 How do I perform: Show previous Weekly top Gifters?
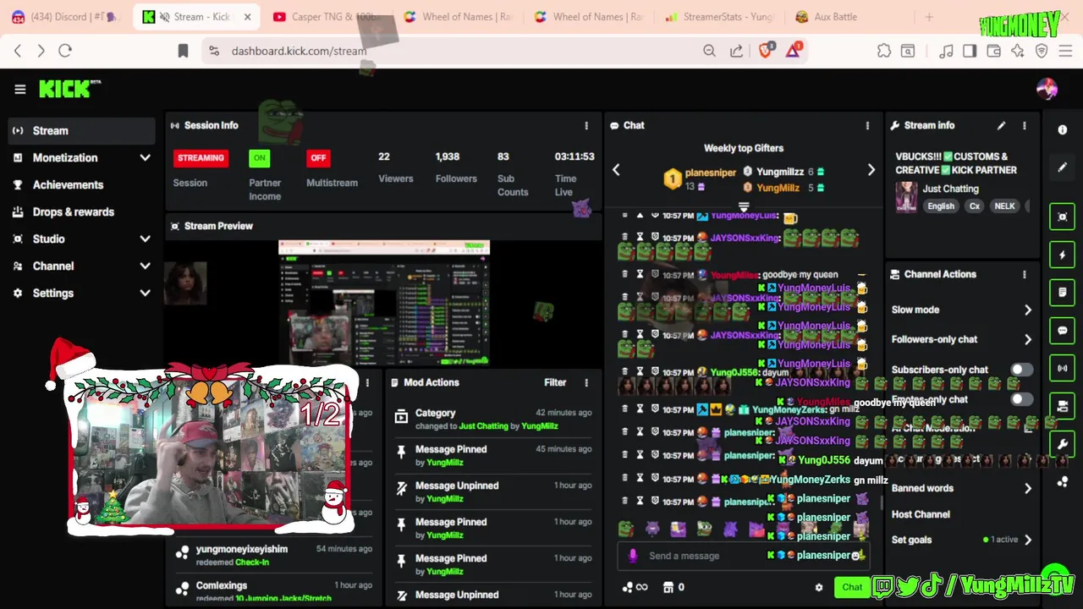(x=616, y=170)
